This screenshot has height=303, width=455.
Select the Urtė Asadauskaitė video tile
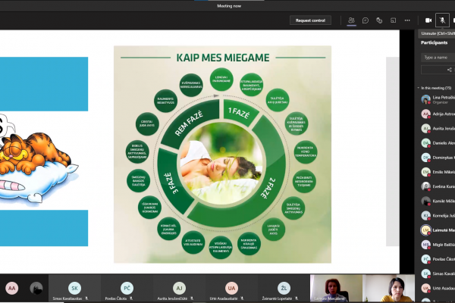(x=231, y=288)
